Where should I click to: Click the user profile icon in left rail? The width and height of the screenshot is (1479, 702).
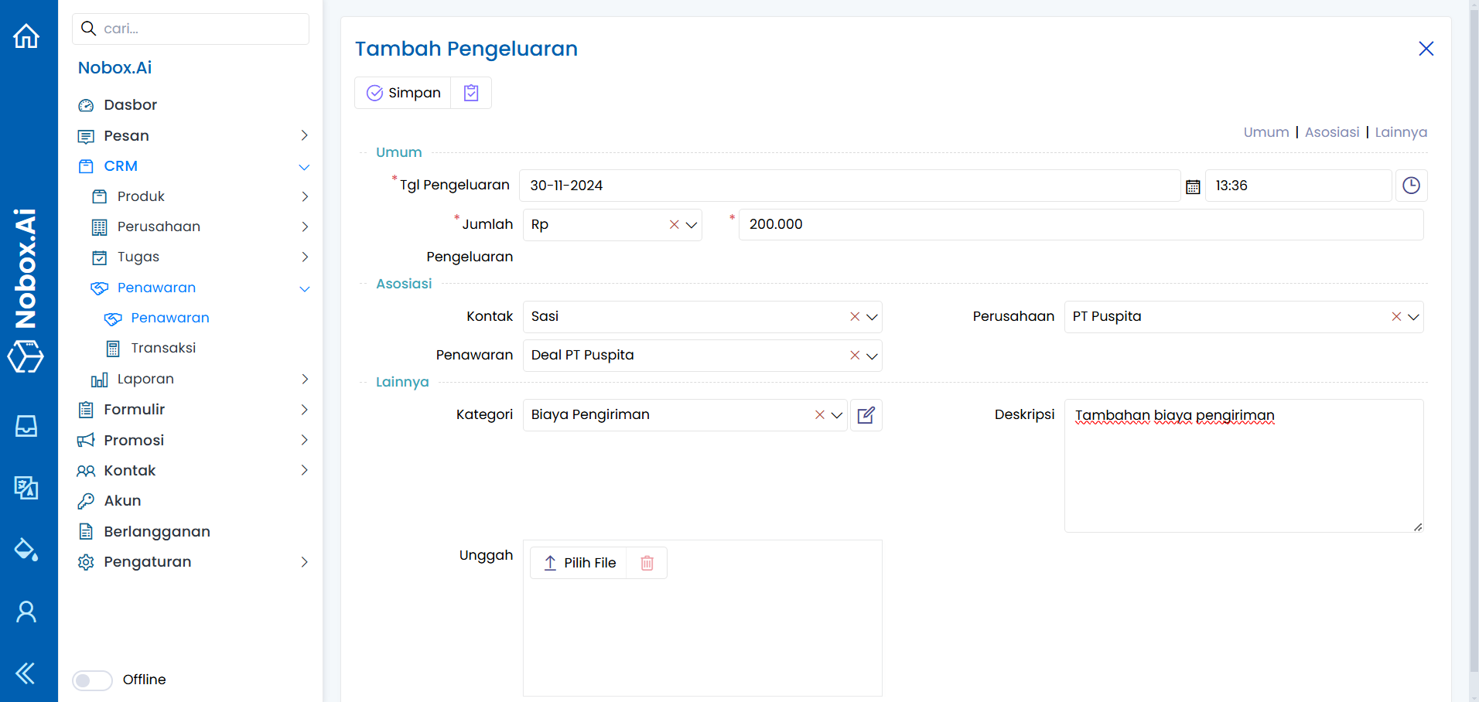[x=26, y=612]
